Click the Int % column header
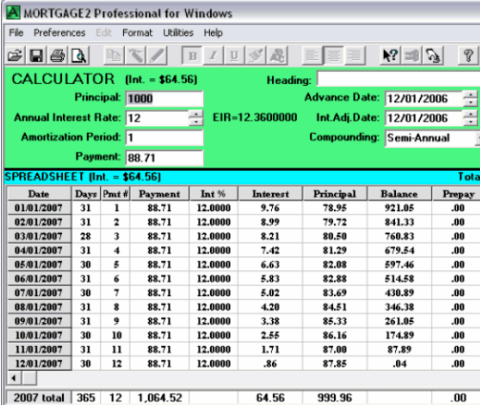Viewport: 480px width, 405px height. pos(214,194)
